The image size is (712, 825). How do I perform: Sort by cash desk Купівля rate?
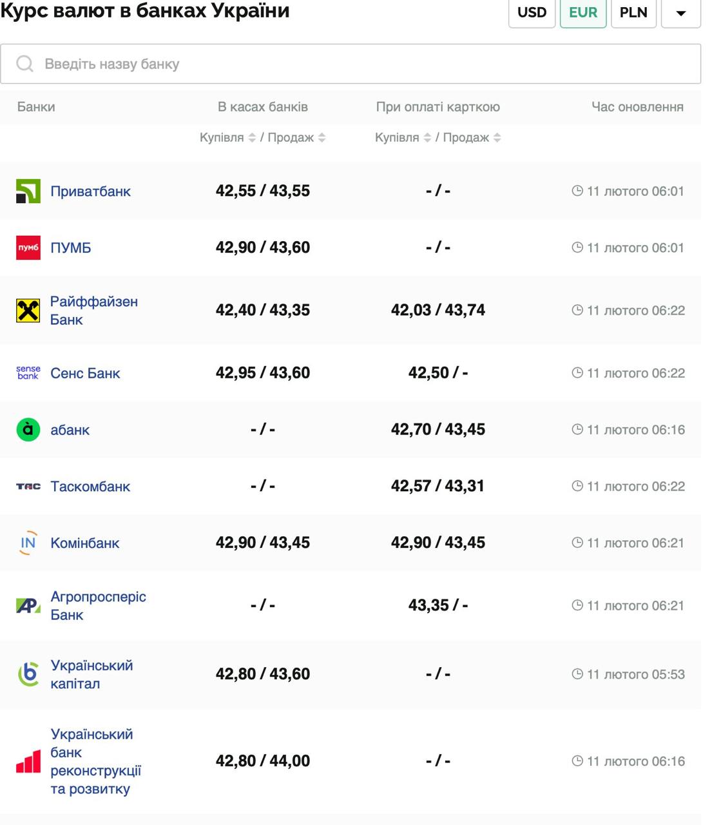pos(252,138)
